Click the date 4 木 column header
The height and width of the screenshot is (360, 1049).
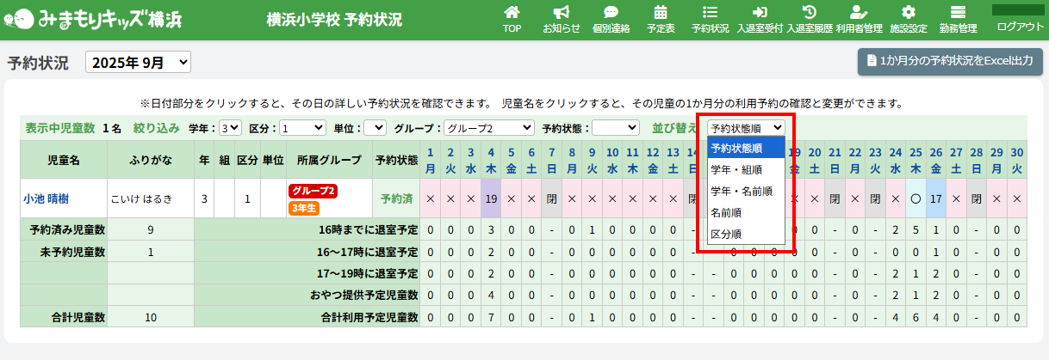point(491,160)
